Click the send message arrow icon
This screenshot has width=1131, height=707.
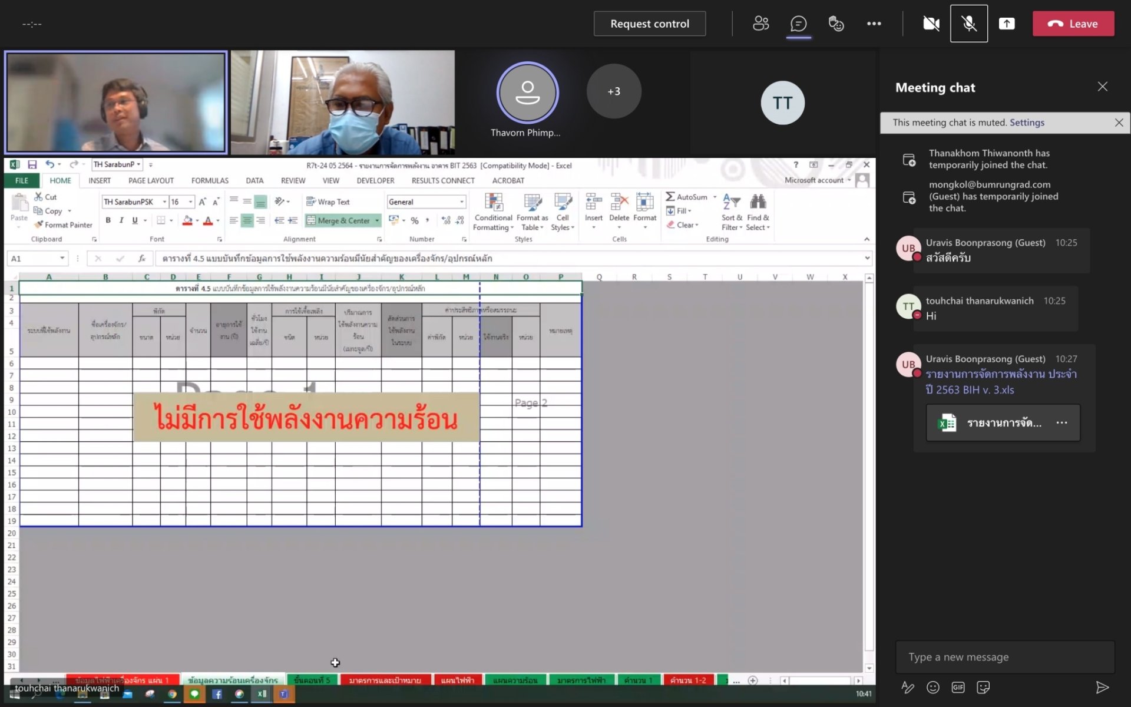coord(1102,687)
